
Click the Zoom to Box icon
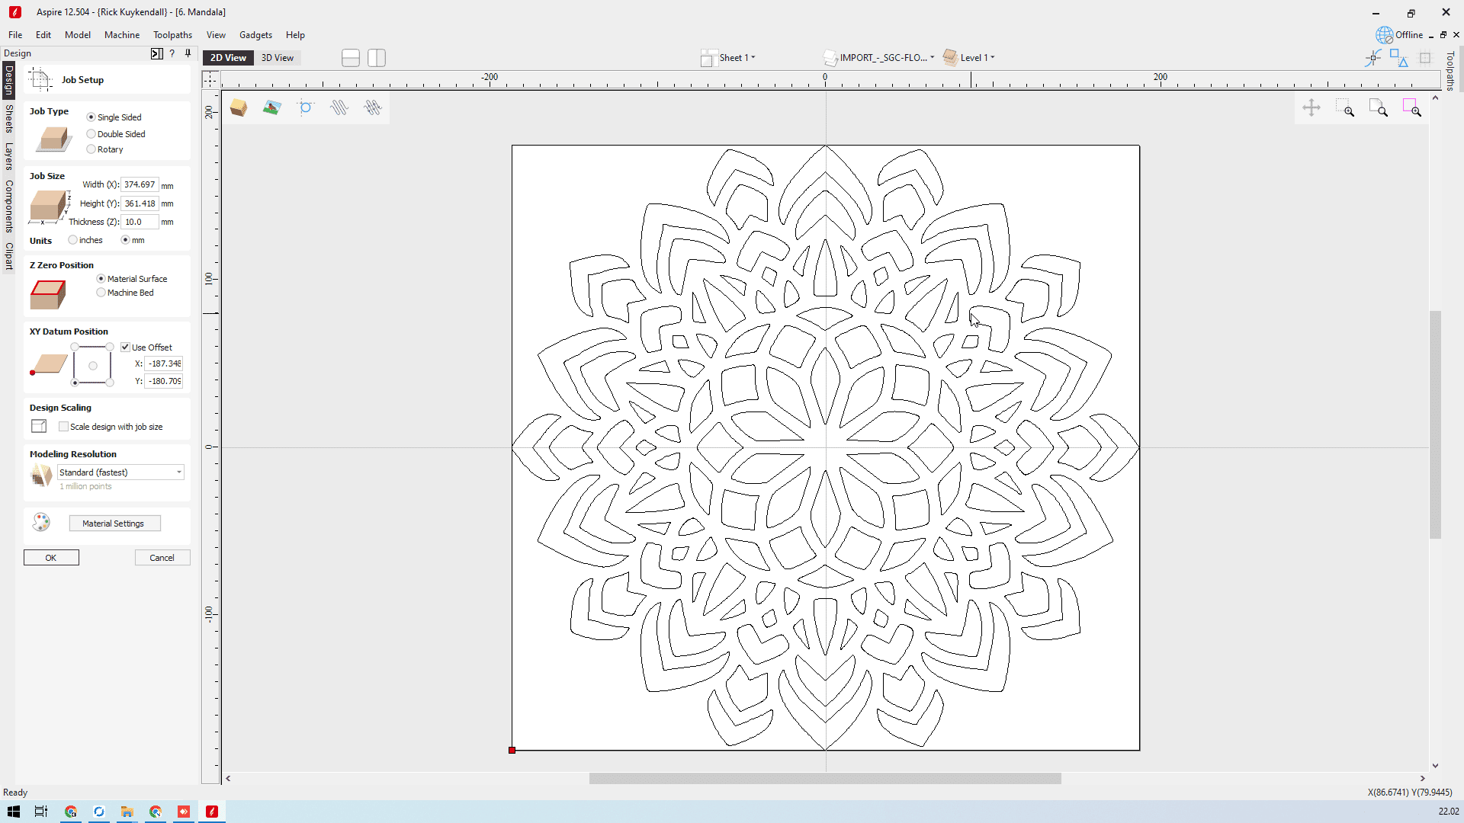click(x=1345, y=108)
